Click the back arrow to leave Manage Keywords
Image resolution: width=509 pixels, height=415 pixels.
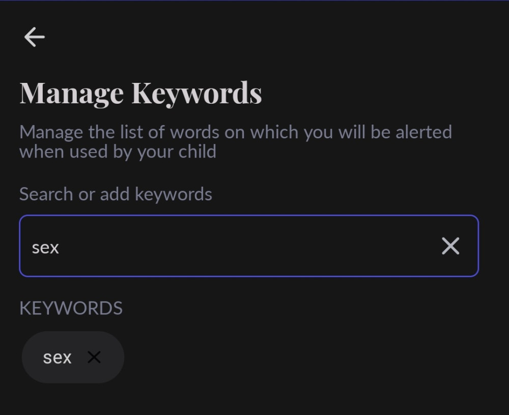pyautogui.click(x=34, y=36)
